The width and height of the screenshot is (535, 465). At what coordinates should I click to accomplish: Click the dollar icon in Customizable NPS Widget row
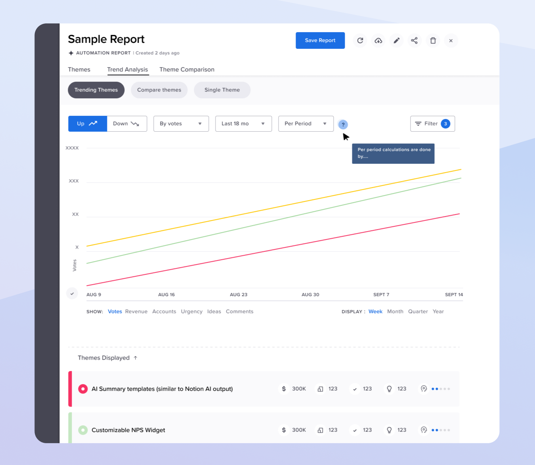pos(284,430)
